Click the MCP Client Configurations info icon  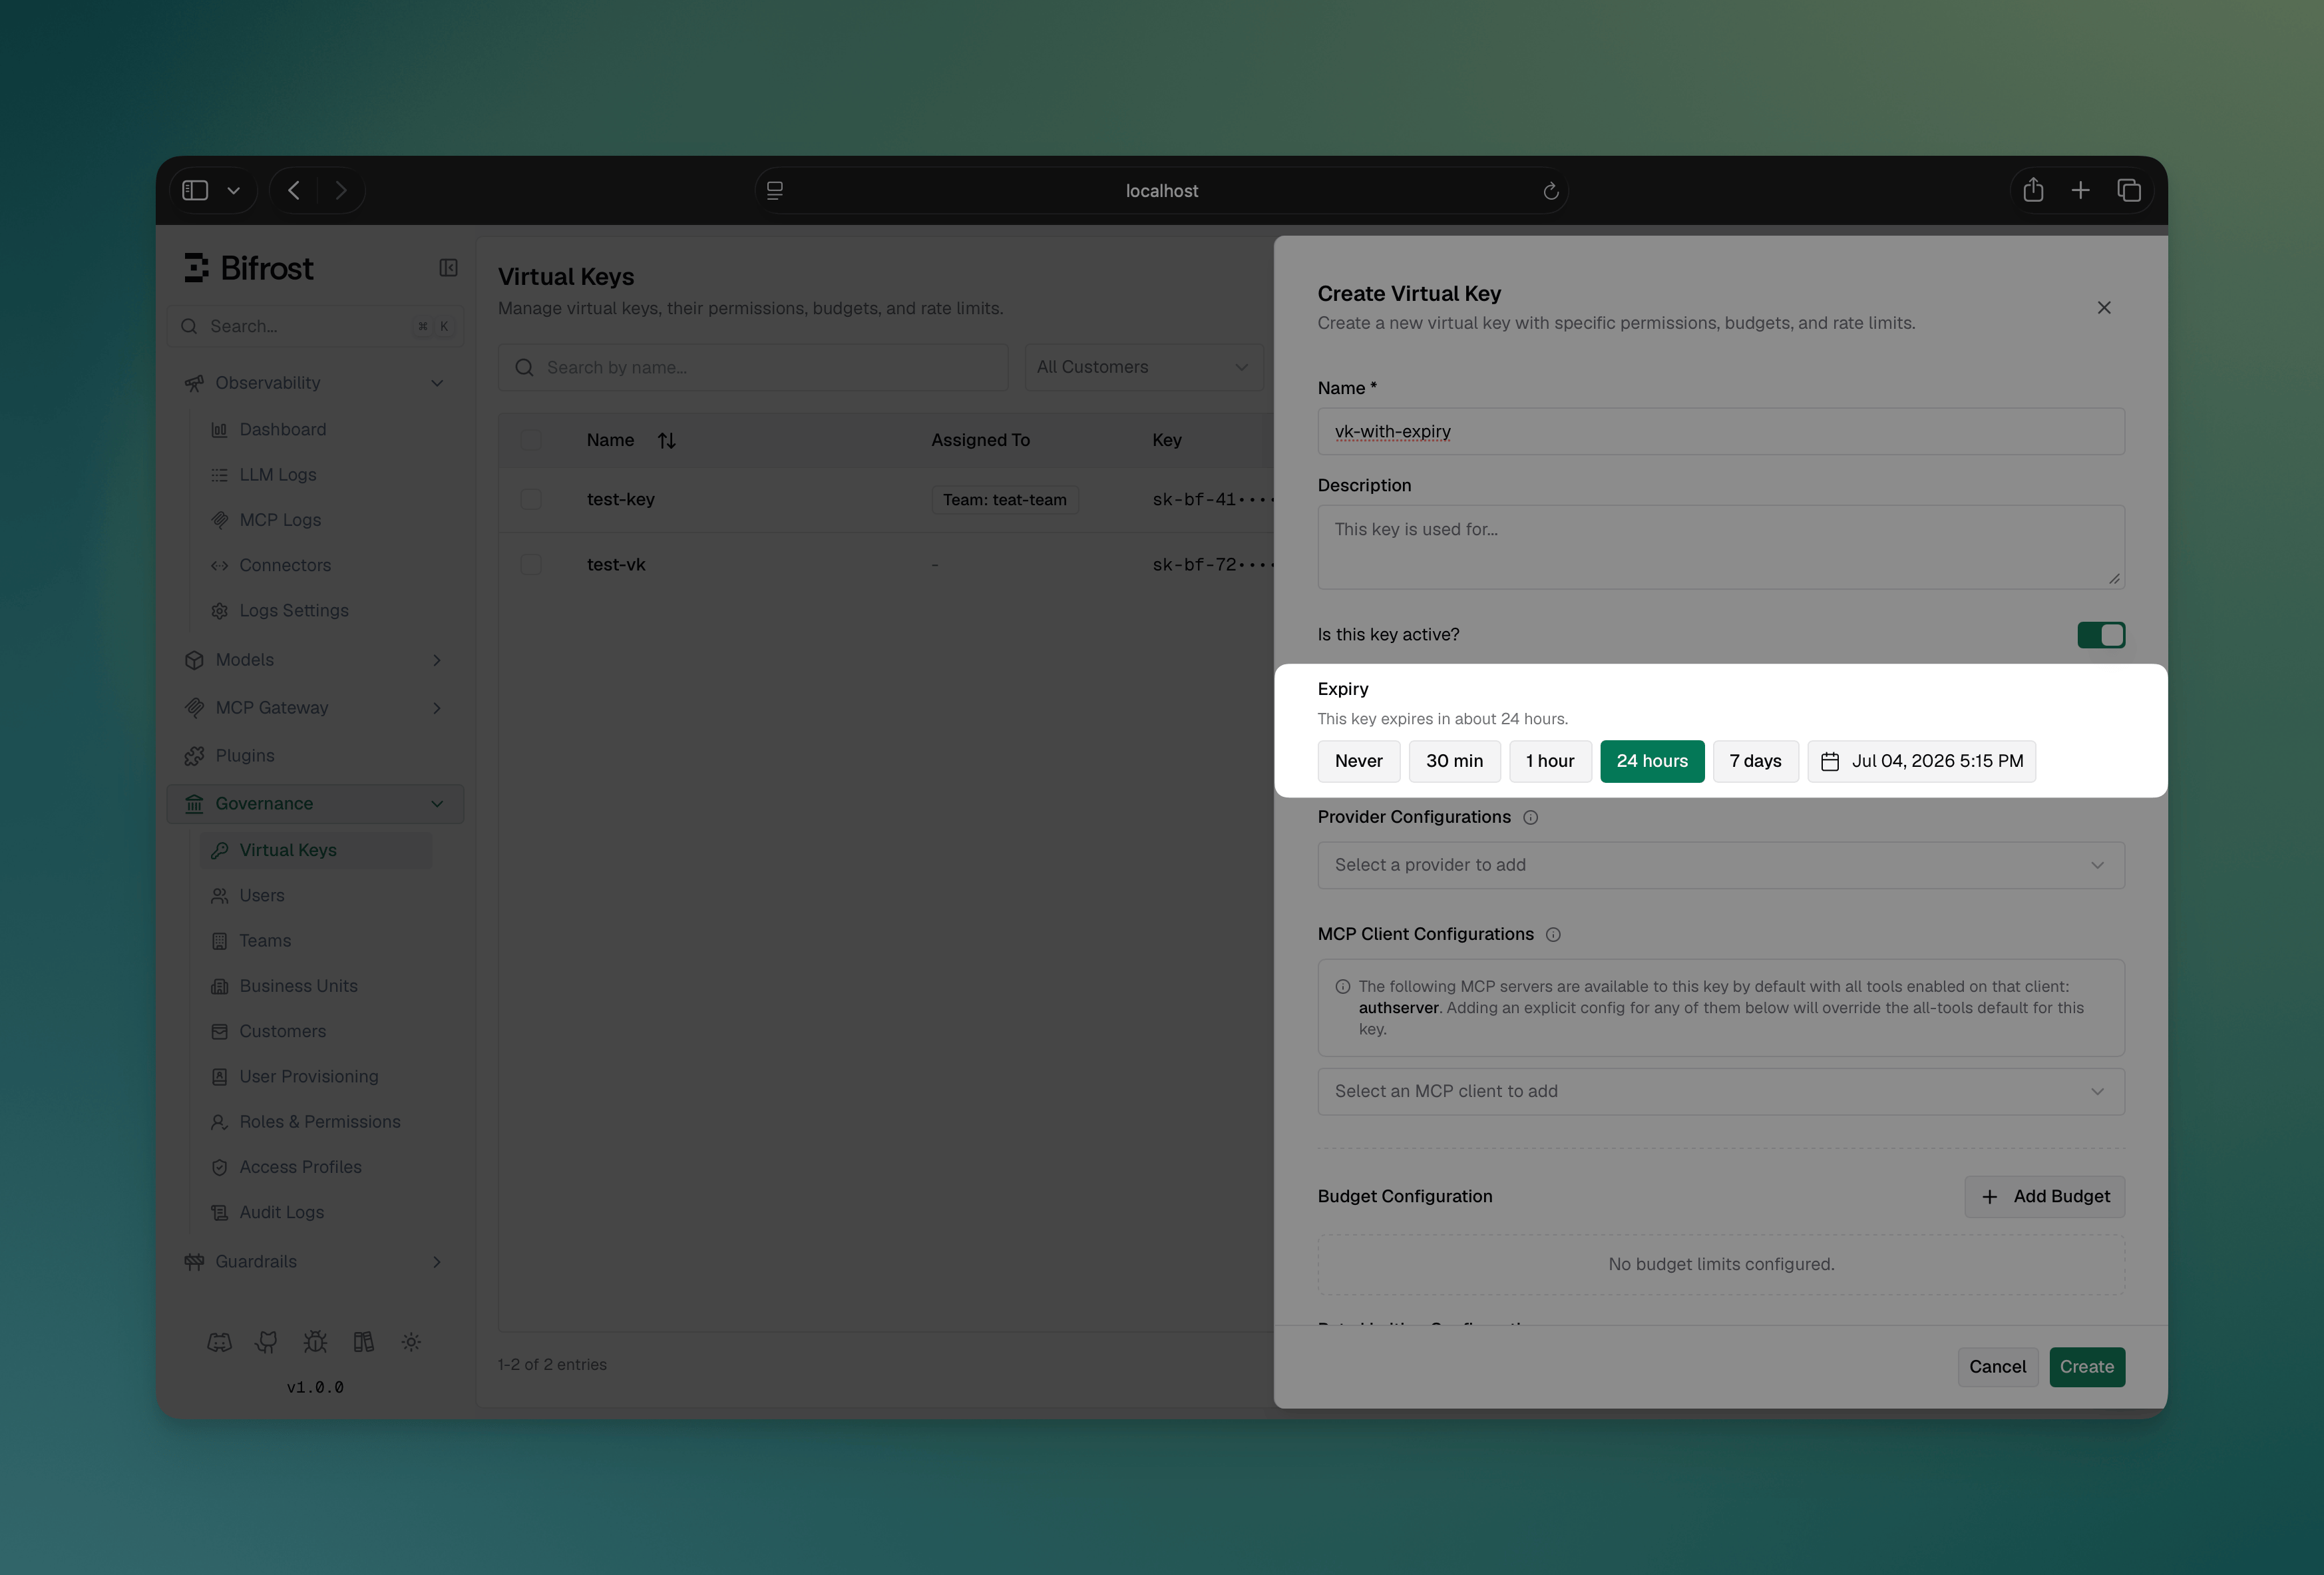1553,935
